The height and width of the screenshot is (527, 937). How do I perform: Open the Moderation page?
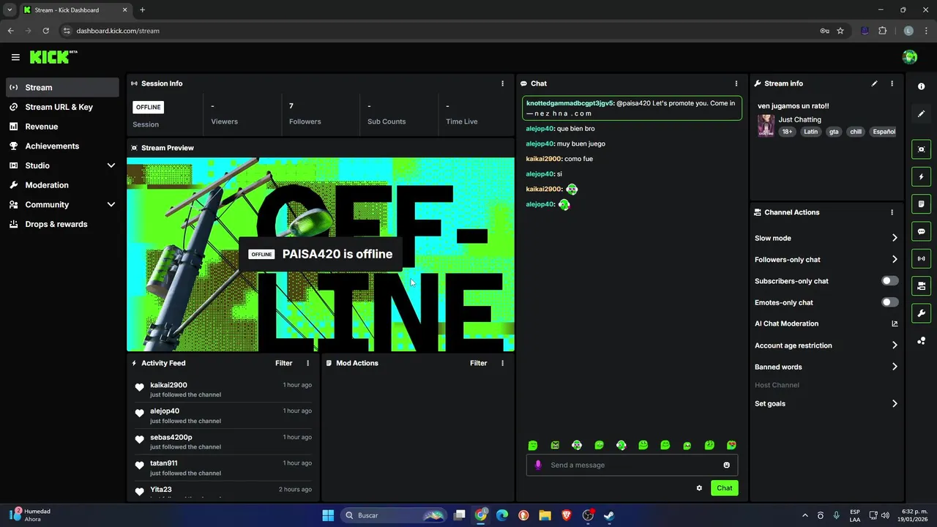(62, 185)
